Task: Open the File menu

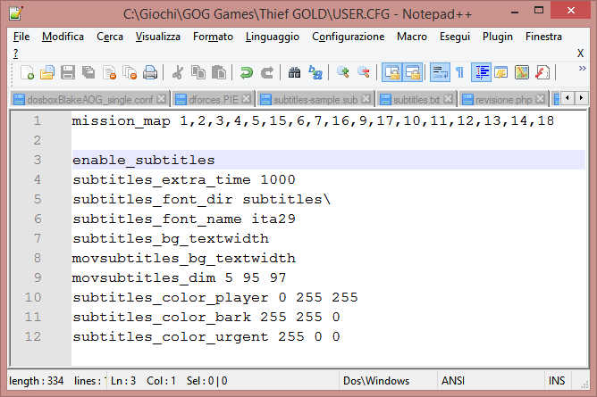Action: [x=21, y=37]
